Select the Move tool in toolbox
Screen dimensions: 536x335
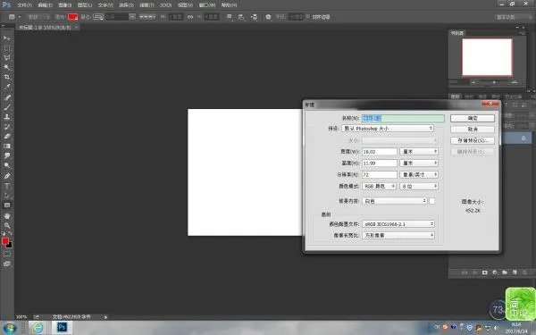pos(7,38)
